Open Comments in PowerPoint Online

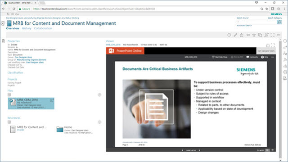pyautogui.click(x=252, y=57)
